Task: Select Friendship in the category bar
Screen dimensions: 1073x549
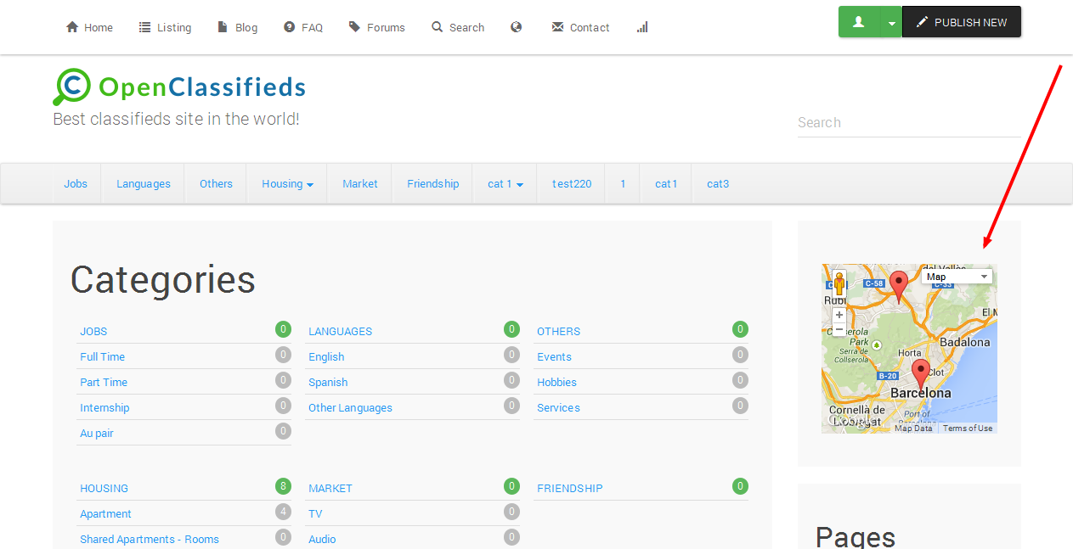Action: click(x=432, y=183)
